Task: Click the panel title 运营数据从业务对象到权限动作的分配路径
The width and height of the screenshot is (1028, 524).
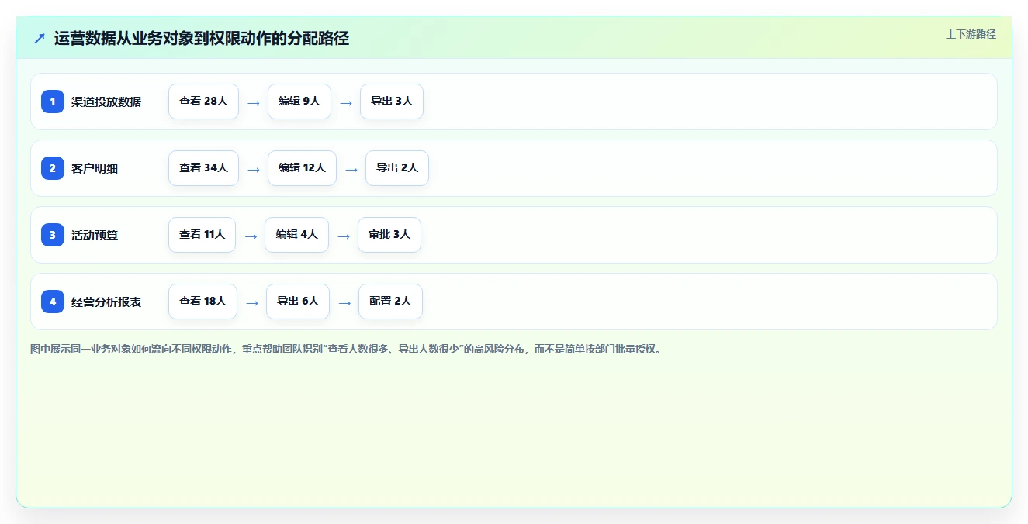Action: (202, 39)
